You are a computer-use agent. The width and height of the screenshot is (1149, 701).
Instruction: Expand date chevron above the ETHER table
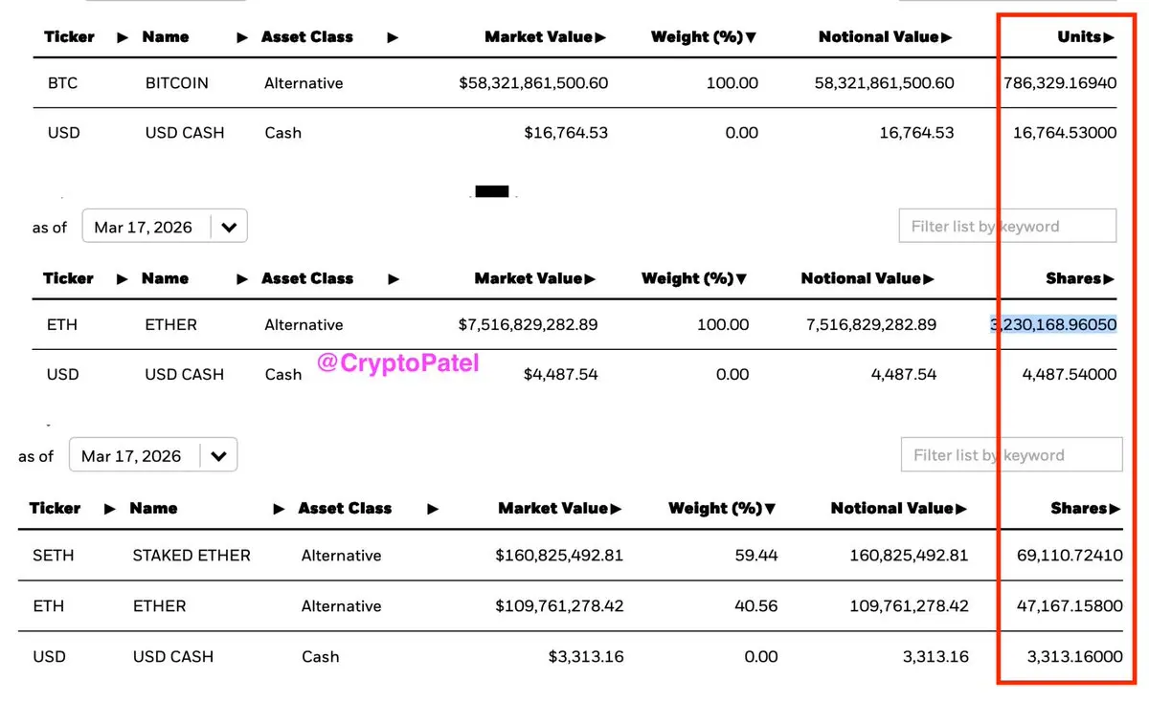tap(228, 228)
